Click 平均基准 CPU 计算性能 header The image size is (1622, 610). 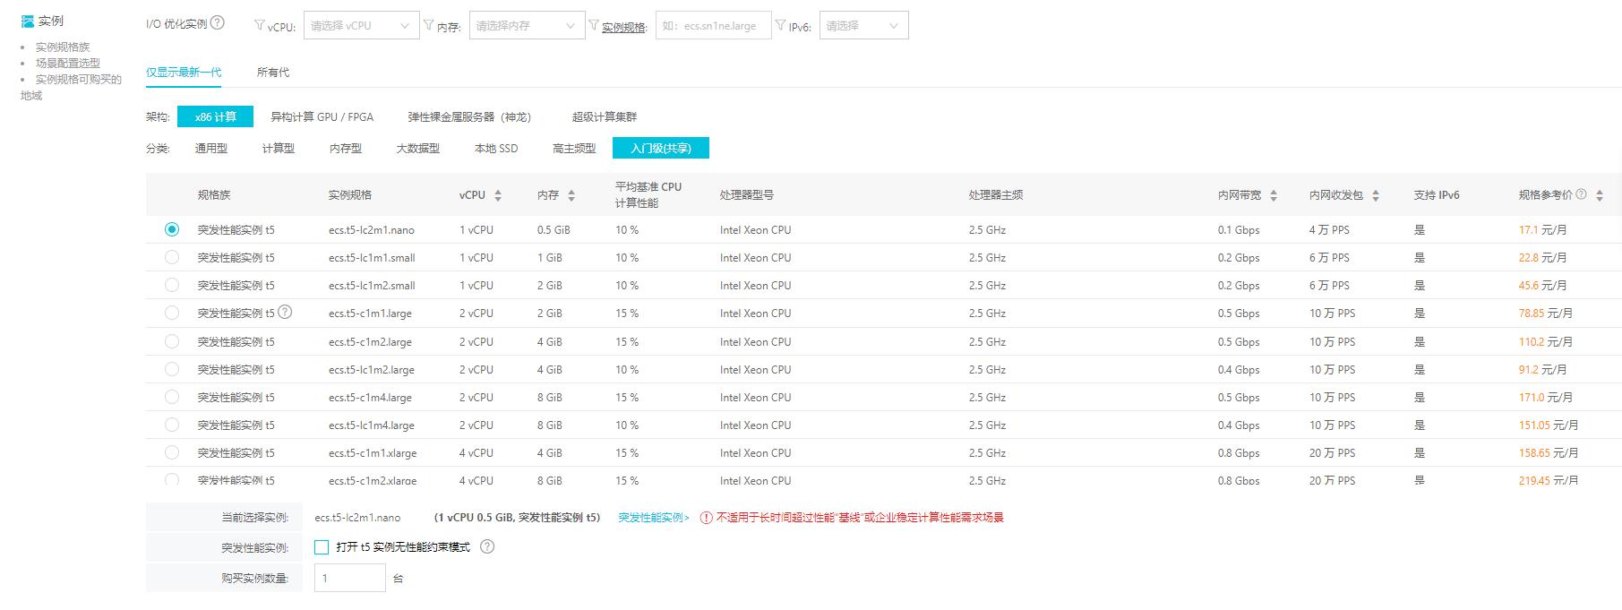pos(648,195)
